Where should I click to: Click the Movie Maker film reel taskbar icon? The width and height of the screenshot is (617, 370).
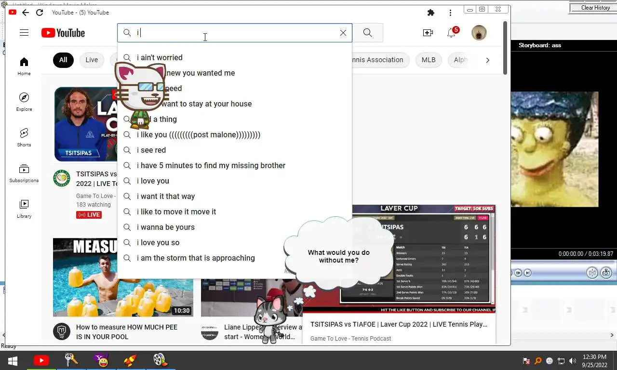(x=160, y=360)
